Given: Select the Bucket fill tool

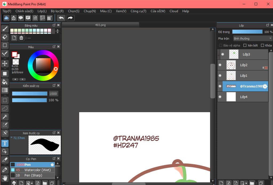Looking at the screenshot, I should [5, 82].
